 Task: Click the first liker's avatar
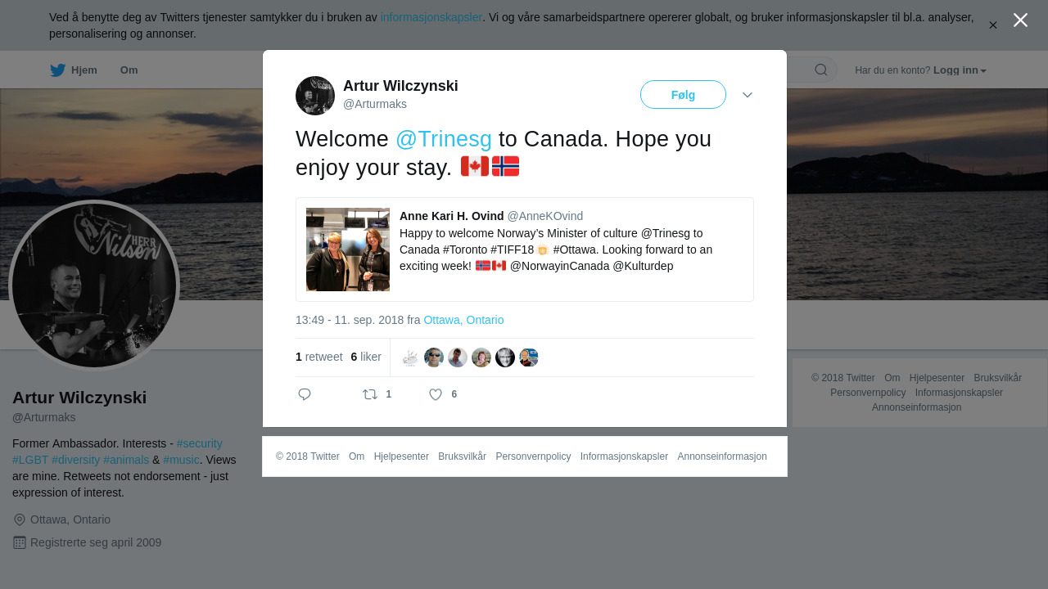click(410, 357)
